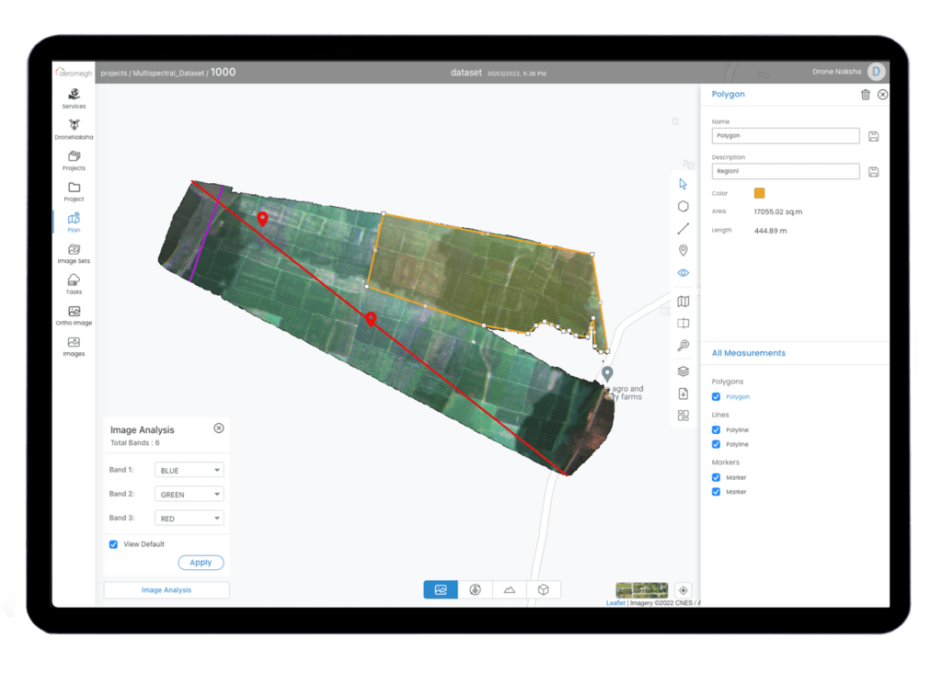The height and width of the screenshot is (673, 942).
Task: Delete polygon using the trash icon
Action: tap(865, 95)
